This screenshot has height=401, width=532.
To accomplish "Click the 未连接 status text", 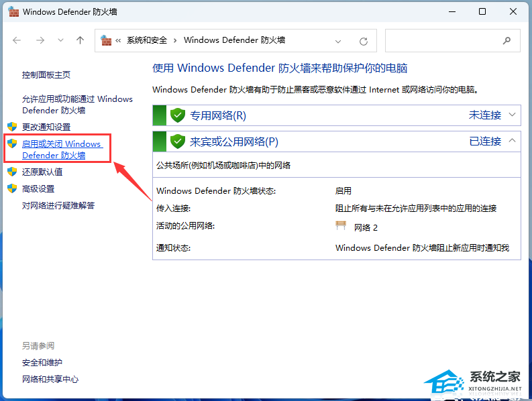I will [485, 115].
